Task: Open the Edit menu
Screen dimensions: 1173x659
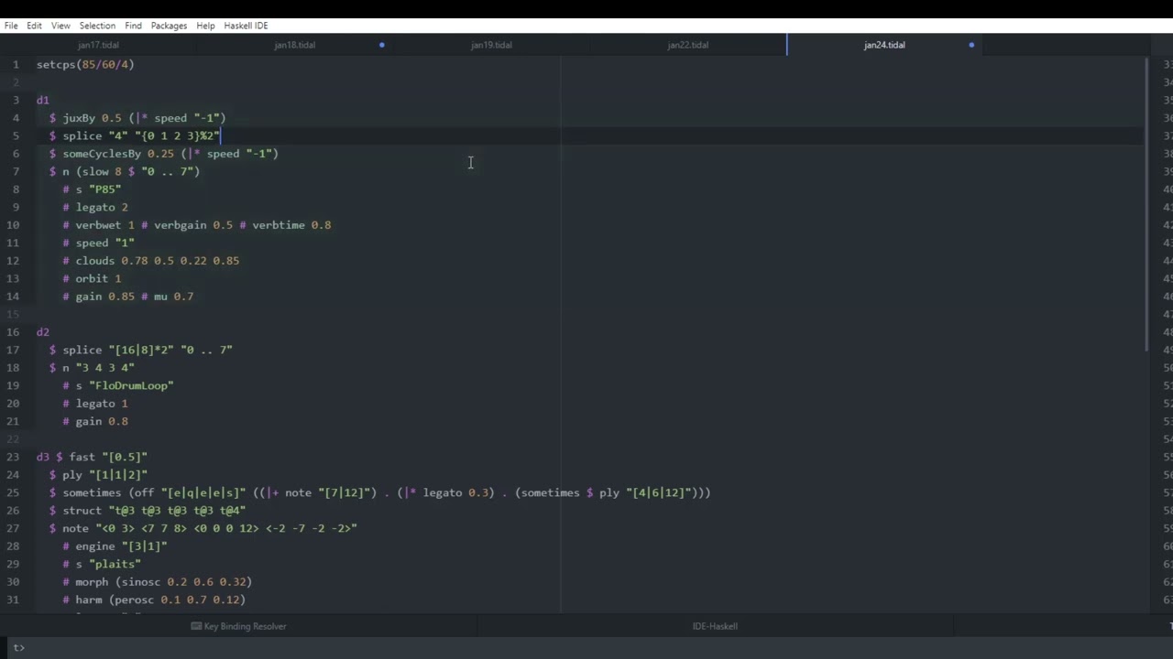Action: pyautogui.click(x=34, y=26)
